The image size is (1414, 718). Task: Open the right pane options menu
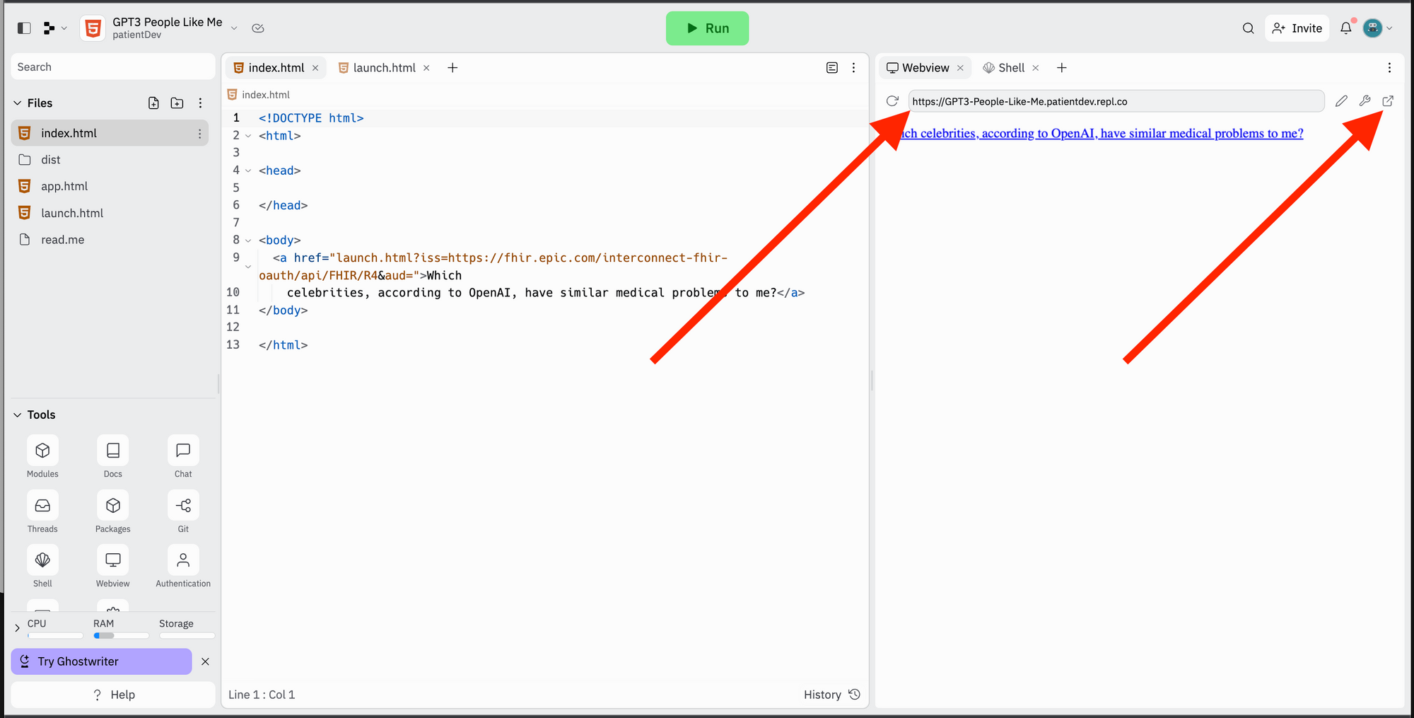click(1389, 68)
